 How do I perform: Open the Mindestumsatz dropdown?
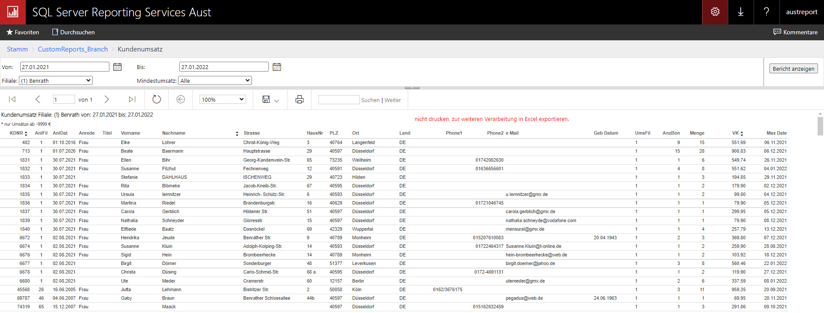(x=215, y=81)
